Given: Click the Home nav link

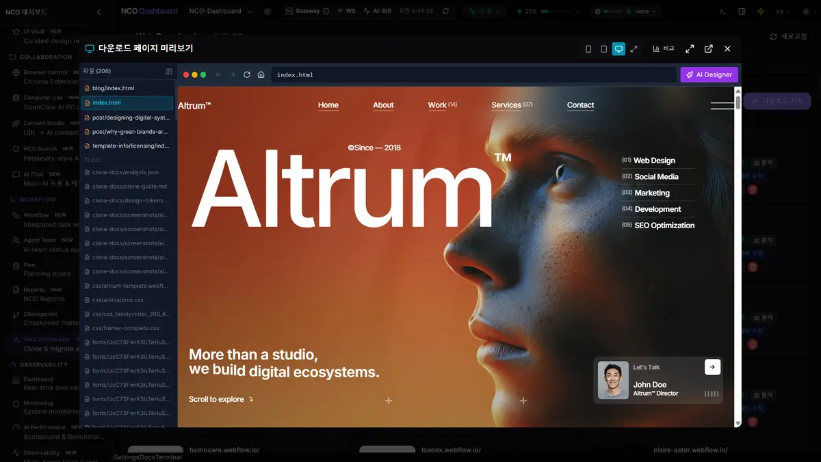Looking at the screenshot, I should pyautogui.click(x=328, y=105).
